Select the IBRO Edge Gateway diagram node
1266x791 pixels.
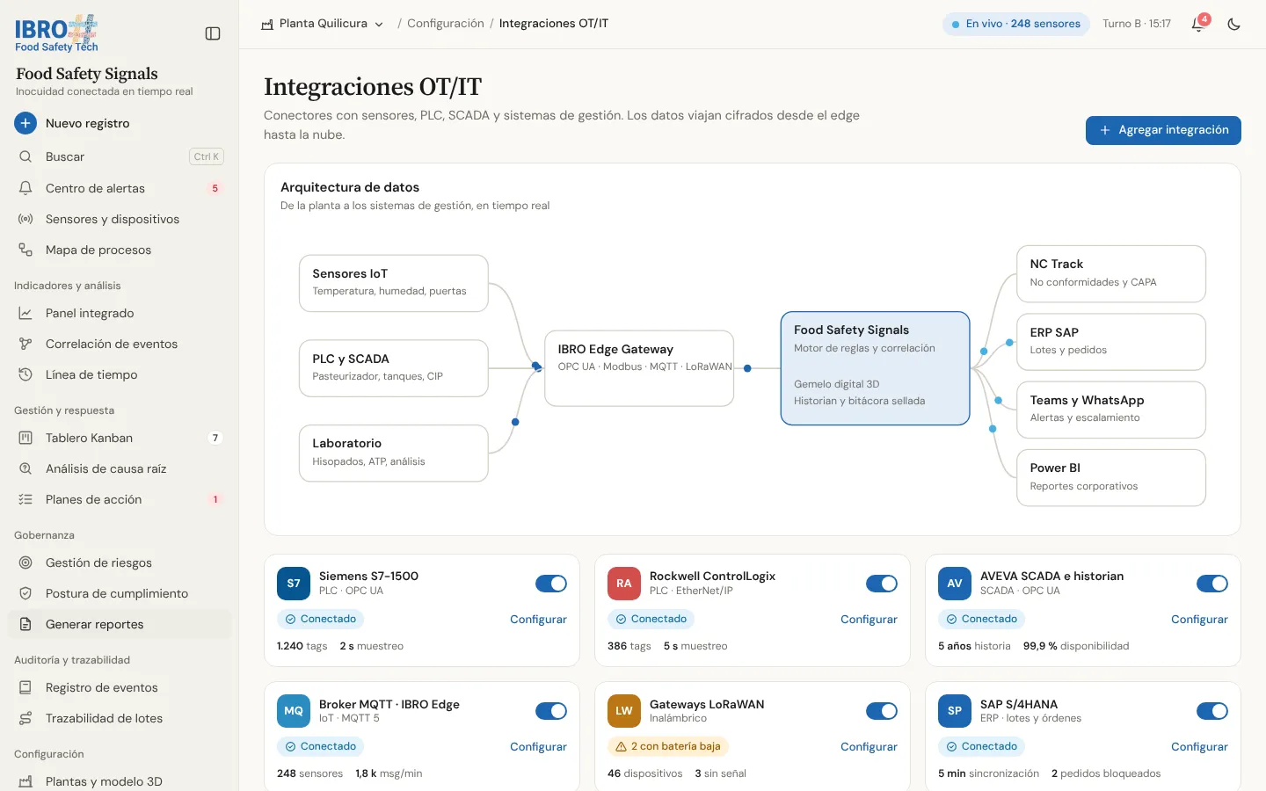639,368
